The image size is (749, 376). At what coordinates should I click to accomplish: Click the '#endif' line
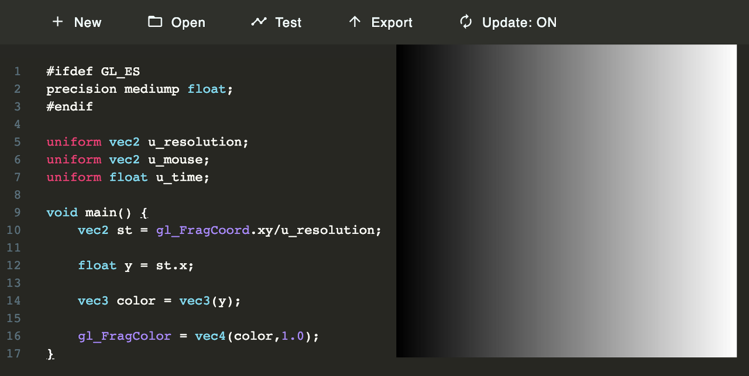tap(70, 106)
